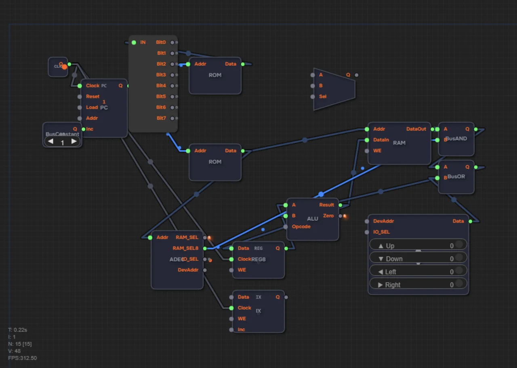Click the Bit5 output port of the splitter
517x368 pixels.
tap(172, 97)
